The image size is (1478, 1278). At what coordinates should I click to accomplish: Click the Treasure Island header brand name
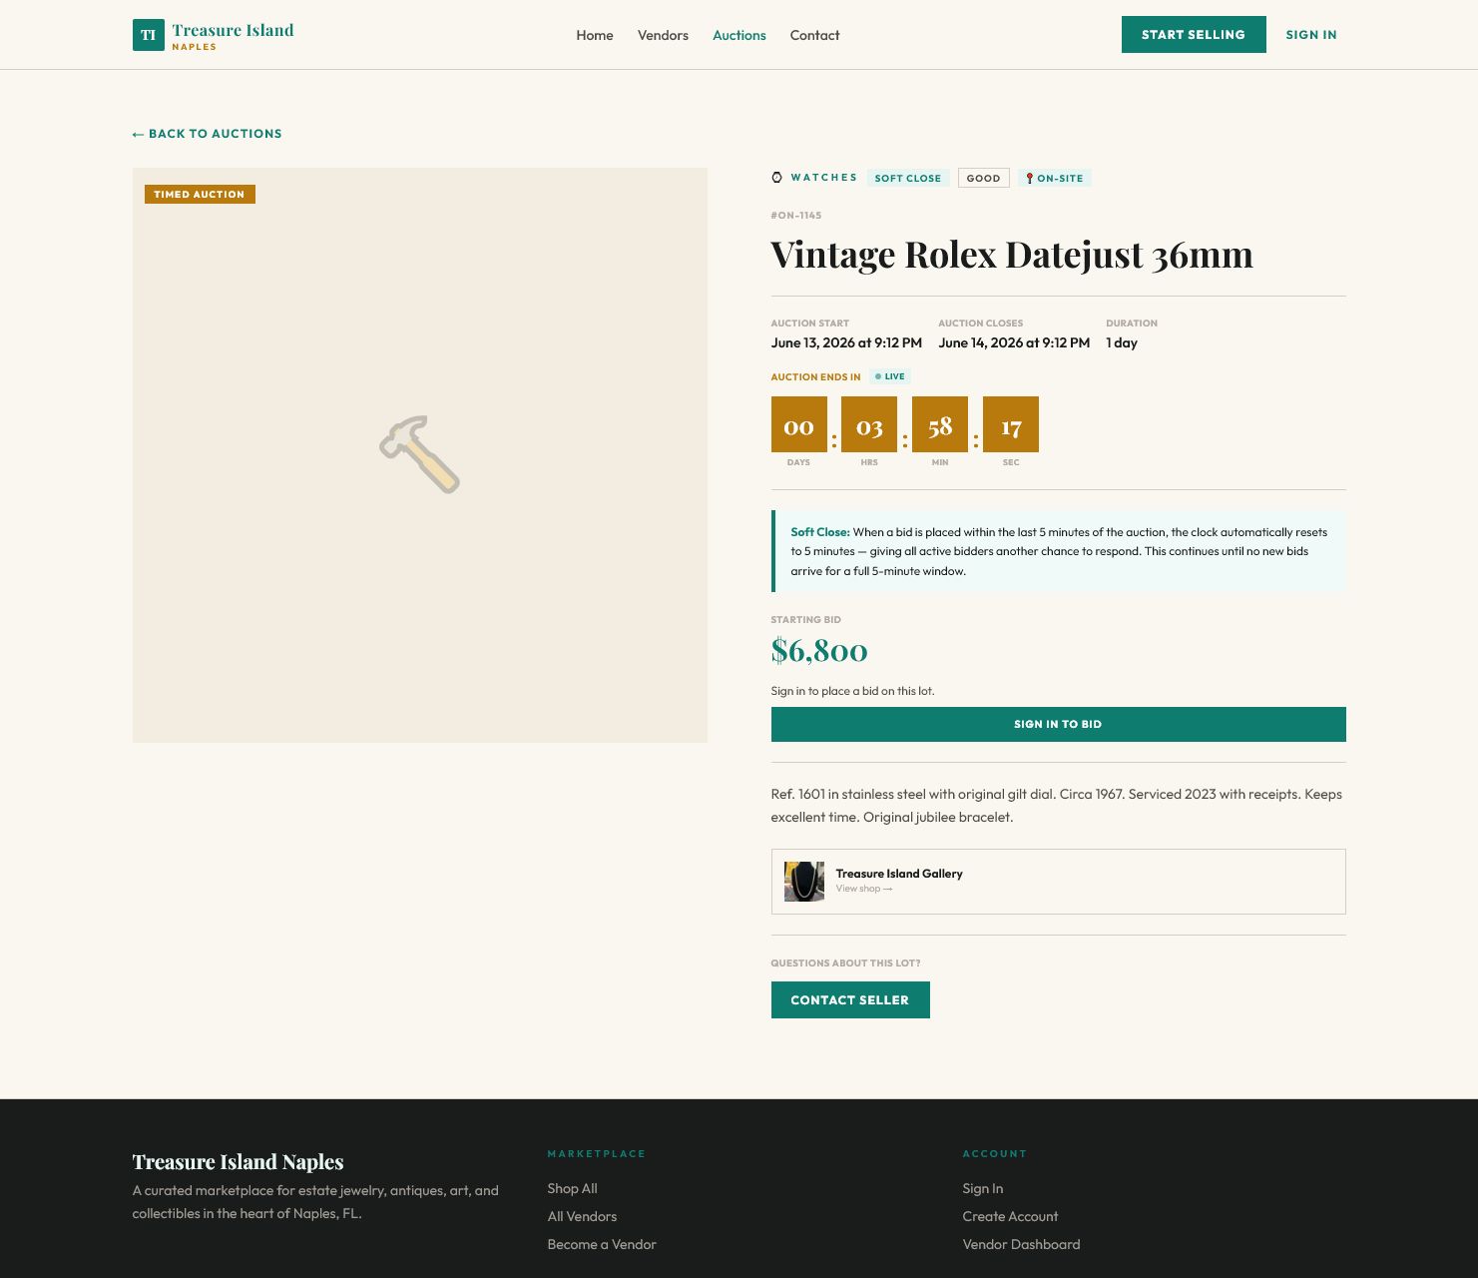(x=233, y=30)
